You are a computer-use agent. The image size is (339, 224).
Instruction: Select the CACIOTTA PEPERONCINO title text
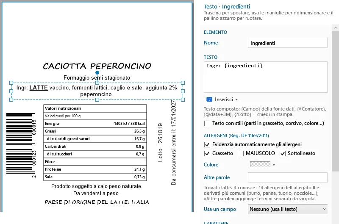(x=97, y=66)
